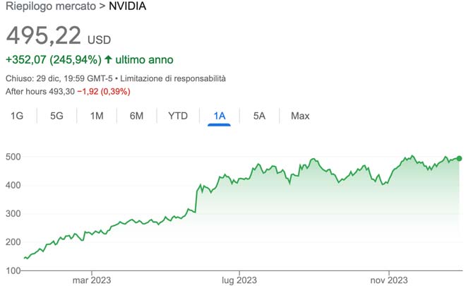Show the 1M chart range
This screenshot has height=286, width=466.
coord(97,116)
